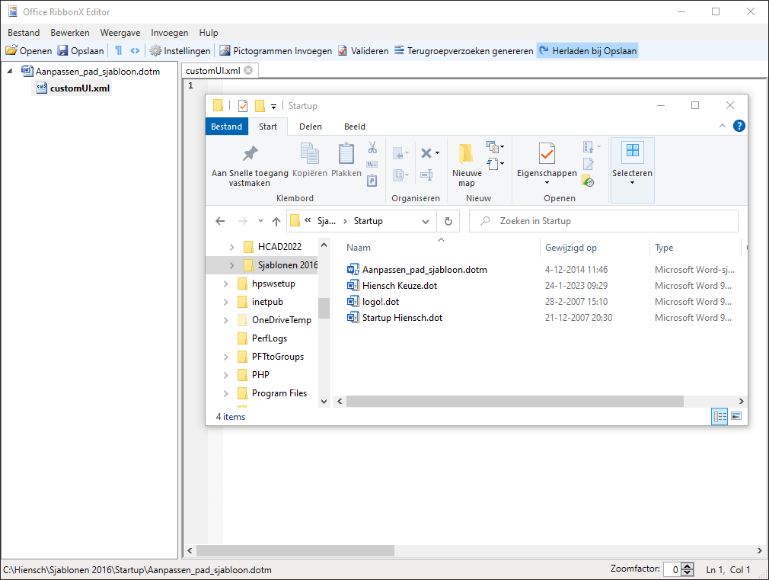Click the Opslaan save icon
The image size is (769, 580).
62,50
